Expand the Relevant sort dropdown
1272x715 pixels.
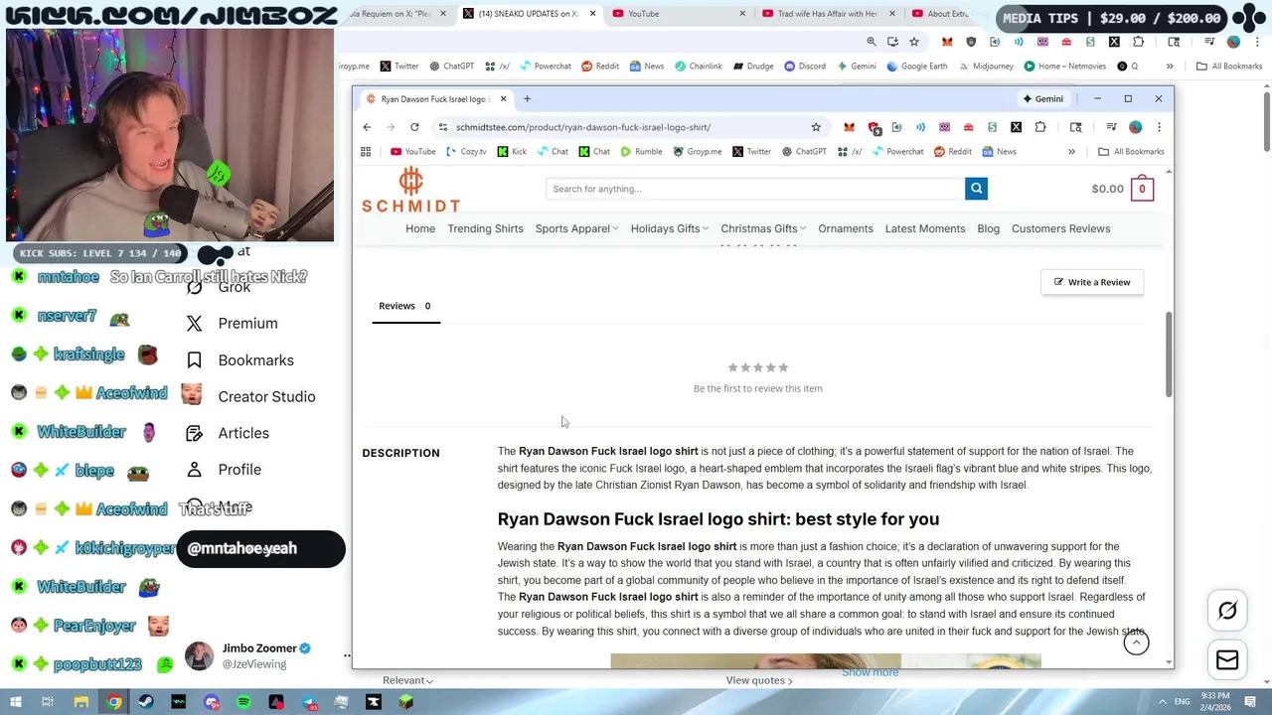(x=407, y=680)
